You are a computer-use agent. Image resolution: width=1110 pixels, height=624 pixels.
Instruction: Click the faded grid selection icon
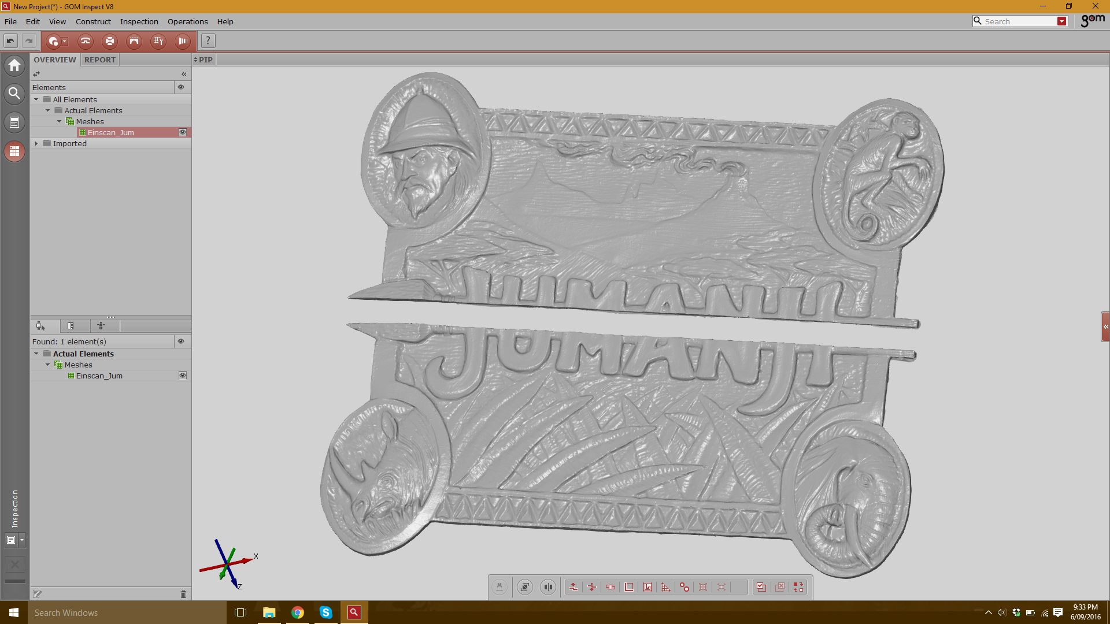(x=703, y=587)
